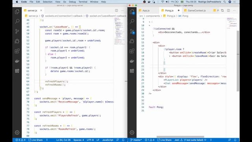The height and width of the screenshot is (142, 252).
Task: Open the Debug menu
Action: (72, 2)
